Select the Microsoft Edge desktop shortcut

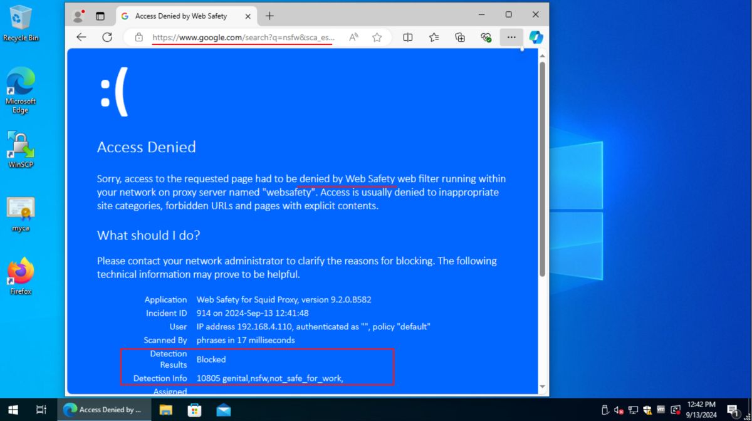pyautogui.click(x=21, y=91)
